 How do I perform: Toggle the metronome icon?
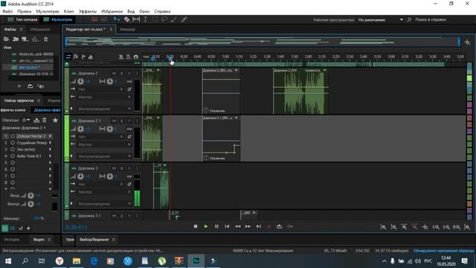(x=120, y=57)
